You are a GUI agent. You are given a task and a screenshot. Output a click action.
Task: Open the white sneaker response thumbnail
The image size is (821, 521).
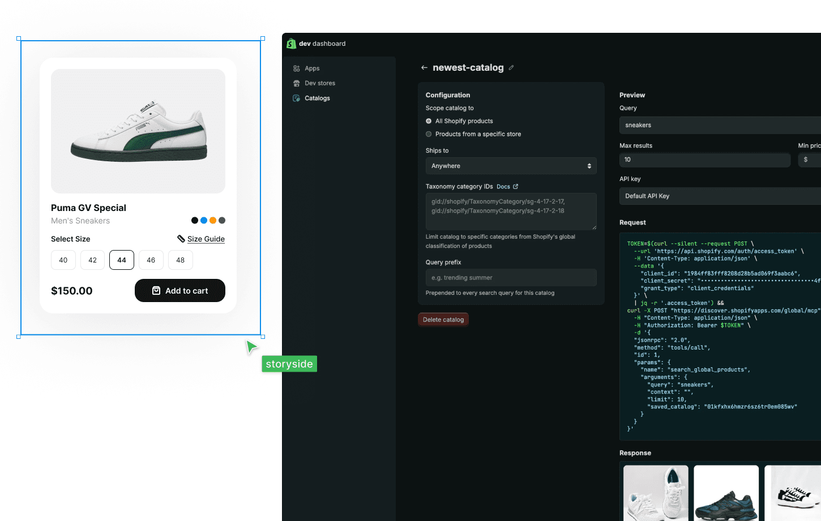(656, 493)
